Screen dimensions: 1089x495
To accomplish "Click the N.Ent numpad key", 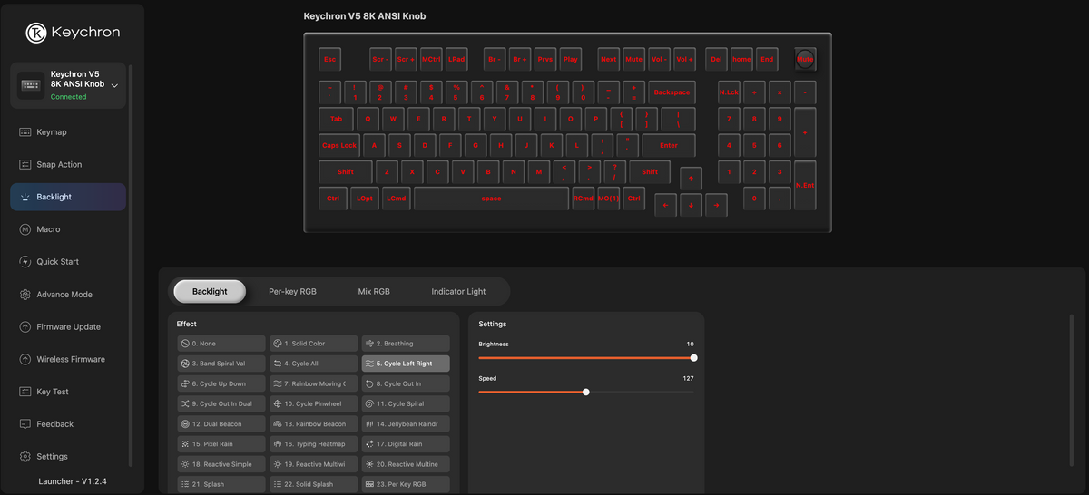I will point(805,185).
